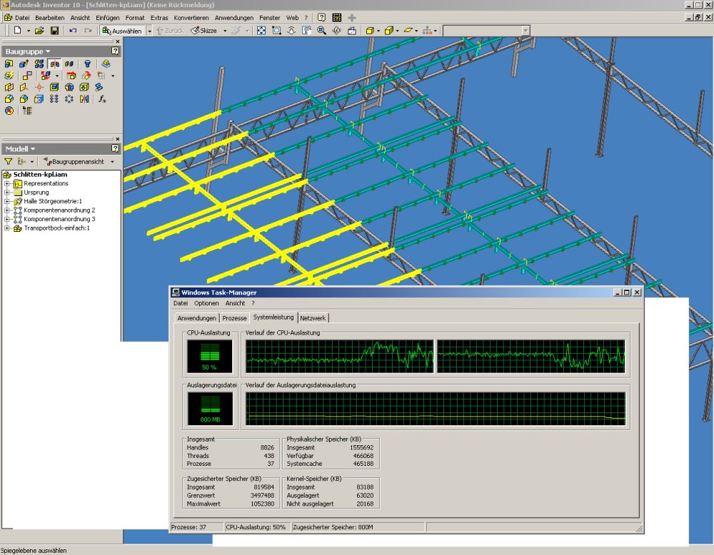Expand the Transportbock-einfach:1 node
The width and height of the screenshot is (714, 555).
tap(7, 228)
